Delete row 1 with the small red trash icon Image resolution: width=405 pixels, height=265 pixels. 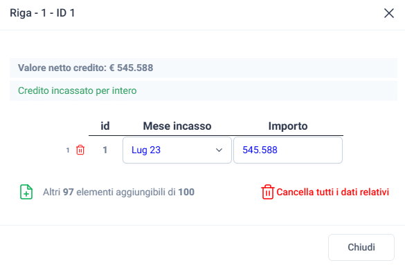pos(80,150)
